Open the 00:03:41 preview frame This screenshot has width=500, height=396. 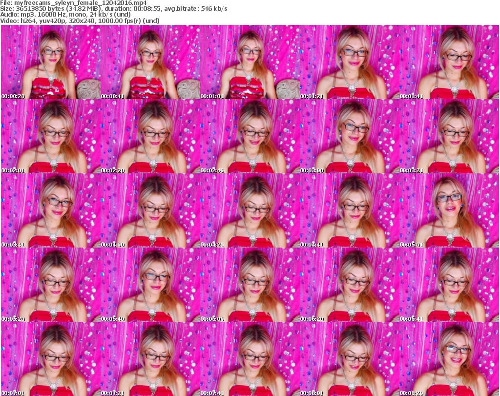point(51,211)
